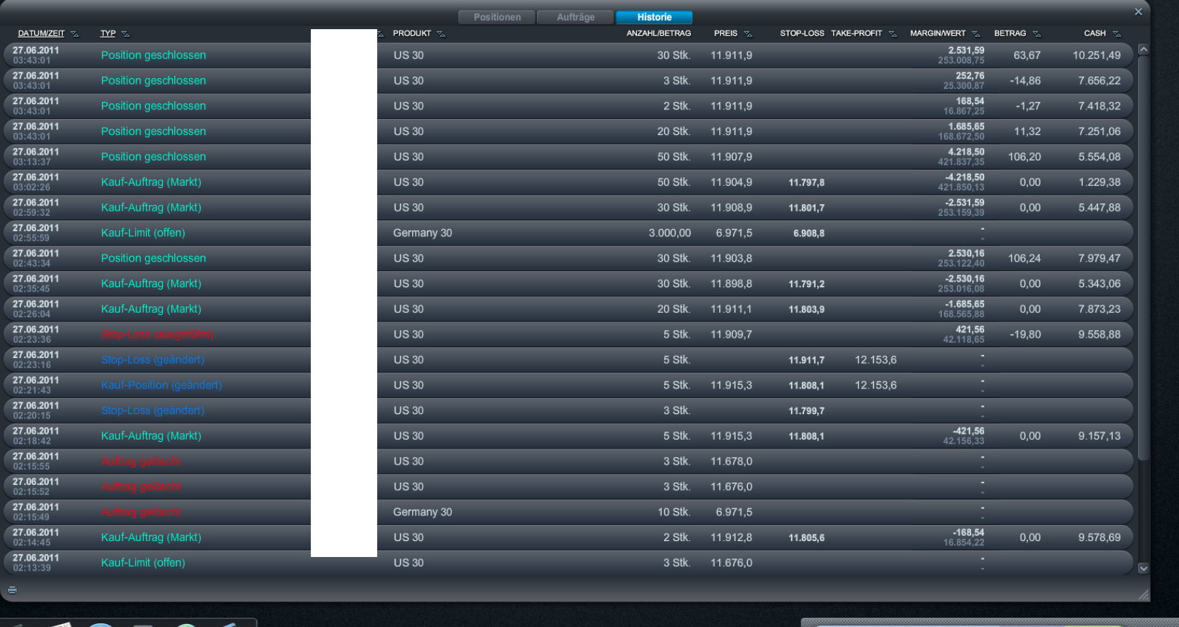1179x627 pixels.
Task: Select the Kauf-Limit (offen) entry at 02:55:59
Action: click(568, 233)
